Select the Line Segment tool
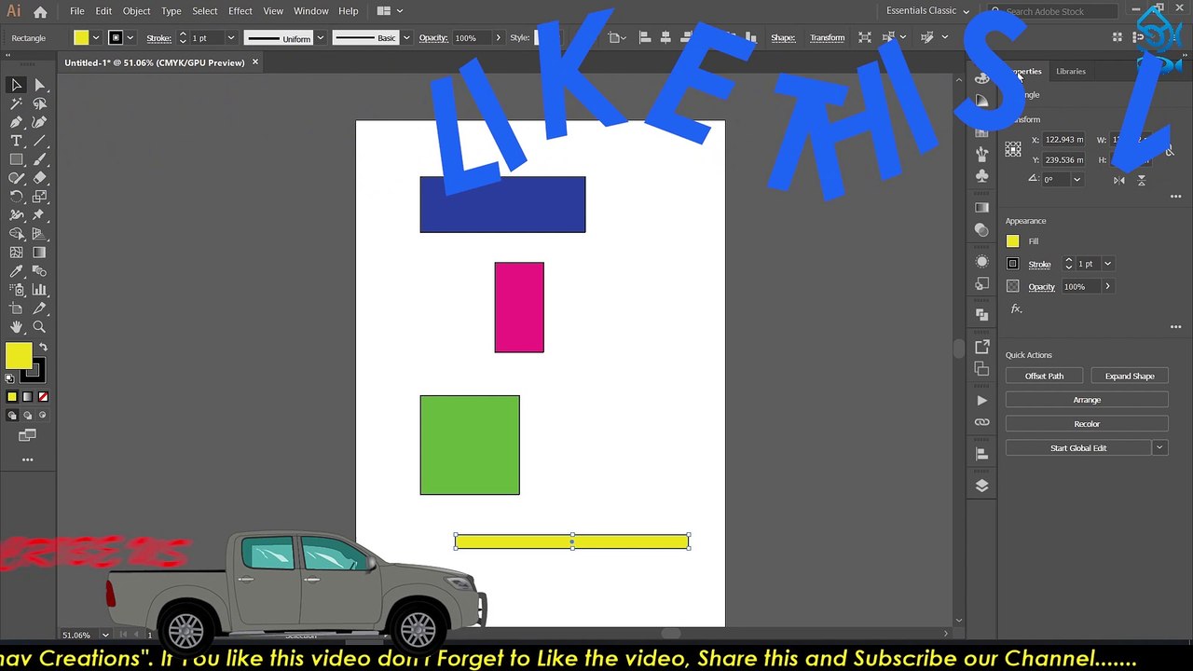The height and width of the screenshot is (671, 1193). point(39,141)
